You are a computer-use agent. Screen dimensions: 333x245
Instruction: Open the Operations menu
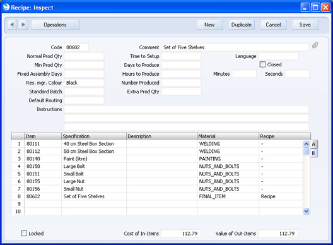pos(56,25)
